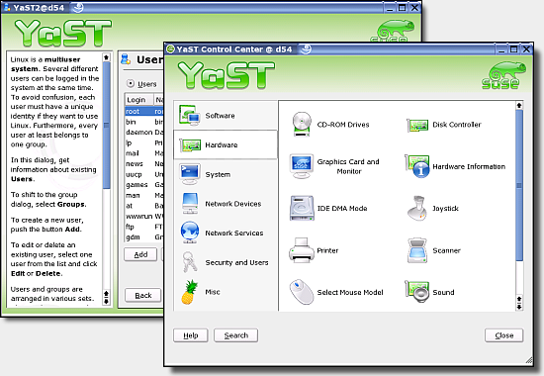Click the Network Services category label
Viewport: 544px width, 376px height.
[234, 233]
